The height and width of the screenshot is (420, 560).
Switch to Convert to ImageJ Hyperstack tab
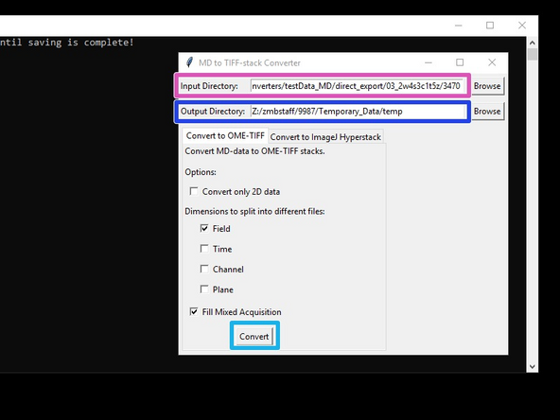pos(325,137)
